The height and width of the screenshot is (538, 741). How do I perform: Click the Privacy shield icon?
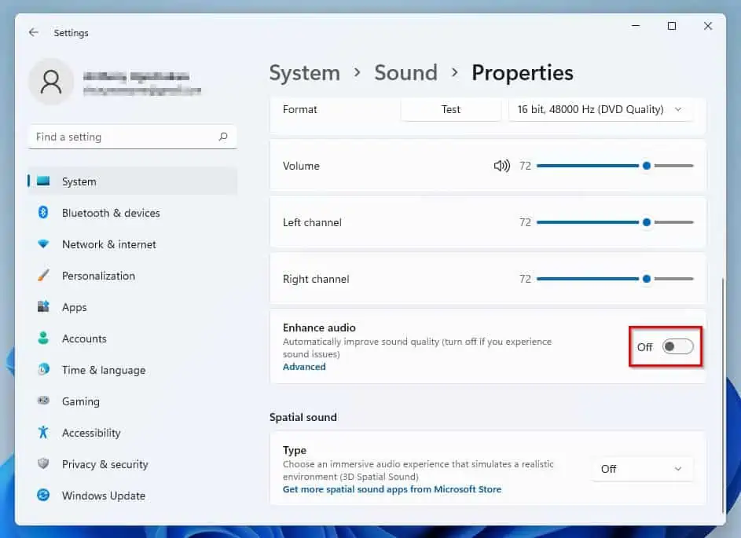43,463
